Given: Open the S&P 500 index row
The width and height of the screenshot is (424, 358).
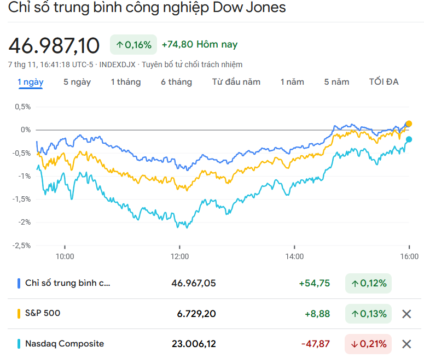Looking at the screenshot, I should pos(43,313).
